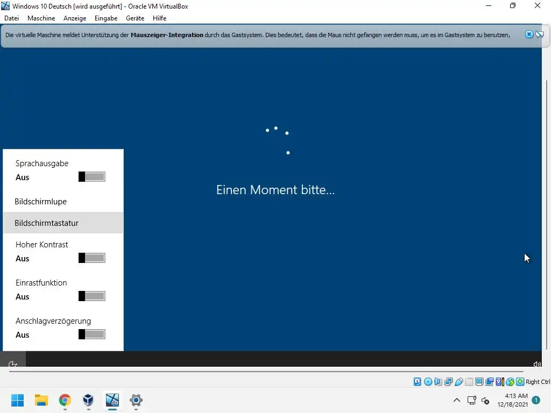Open the hard disk activity status icon

coord(417,382)
